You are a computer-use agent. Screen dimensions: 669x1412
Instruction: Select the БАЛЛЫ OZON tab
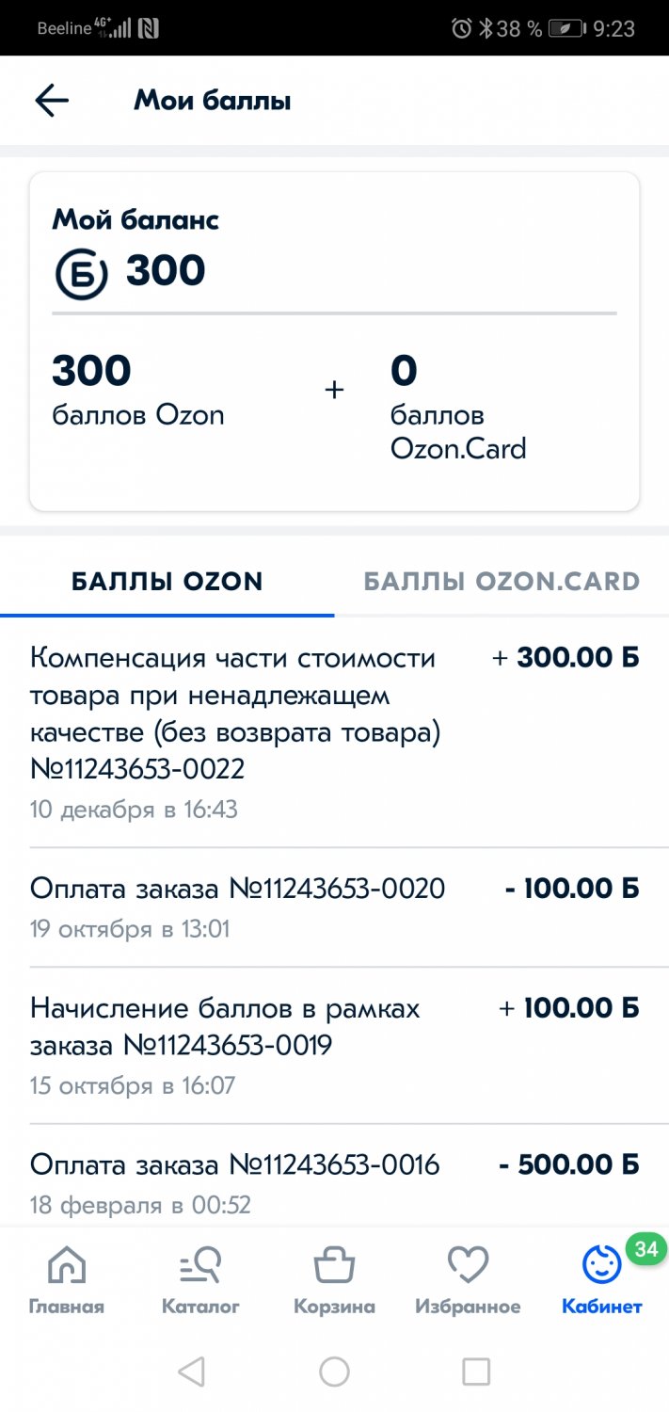[167, 582]
